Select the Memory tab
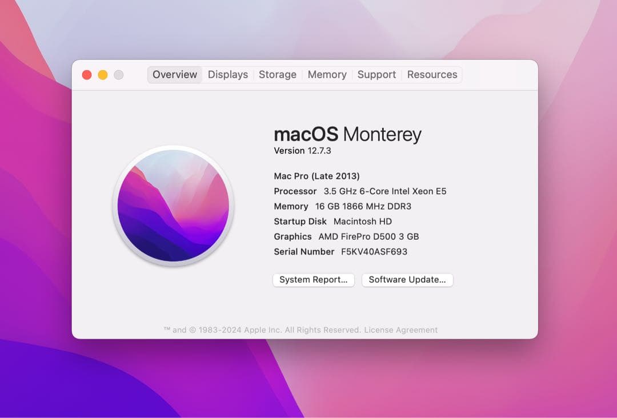617x418 pixels. pos(327,75)
